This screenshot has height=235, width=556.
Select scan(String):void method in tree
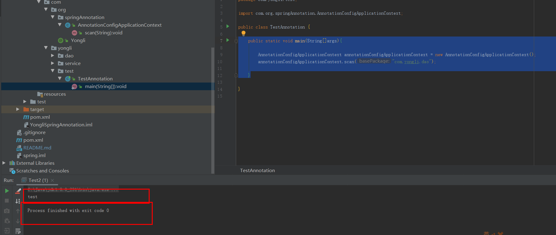(103, 33)
